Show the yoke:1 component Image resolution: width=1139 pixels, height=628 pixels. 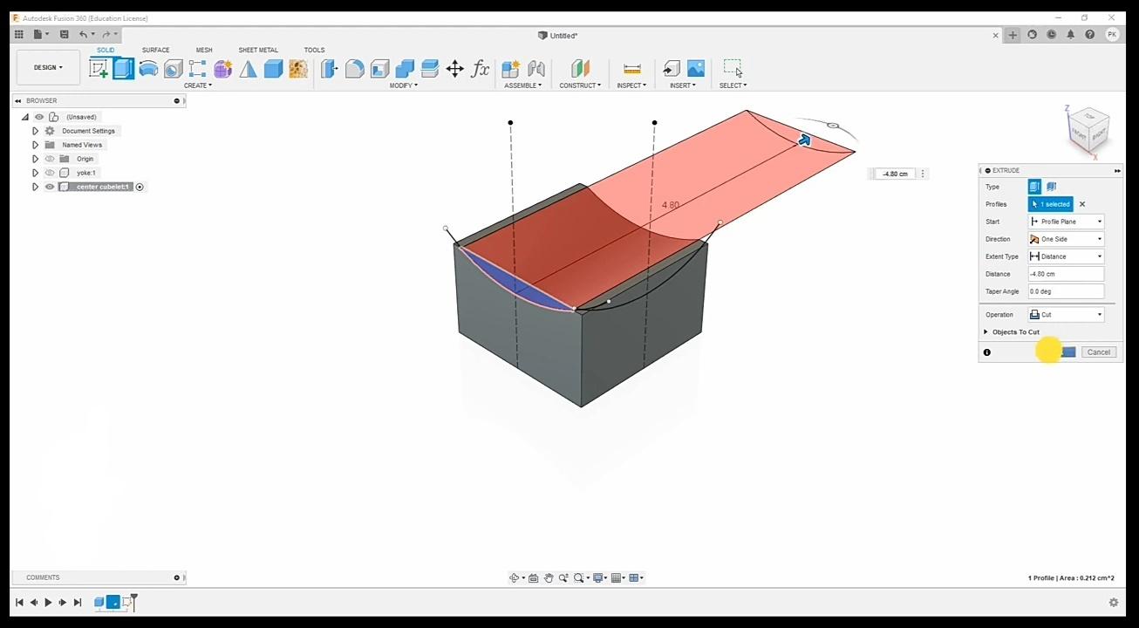pos(50,173)
